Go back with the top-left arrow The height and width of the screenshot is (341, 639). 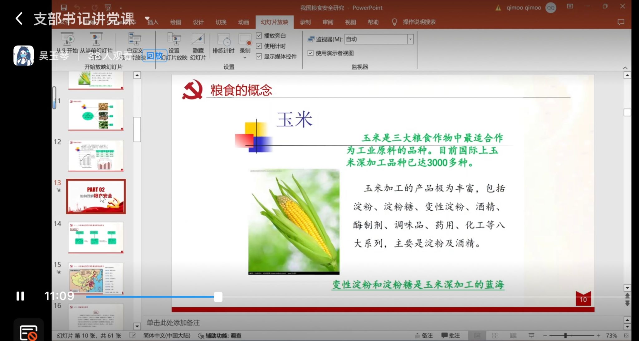(x=19, y=19)
